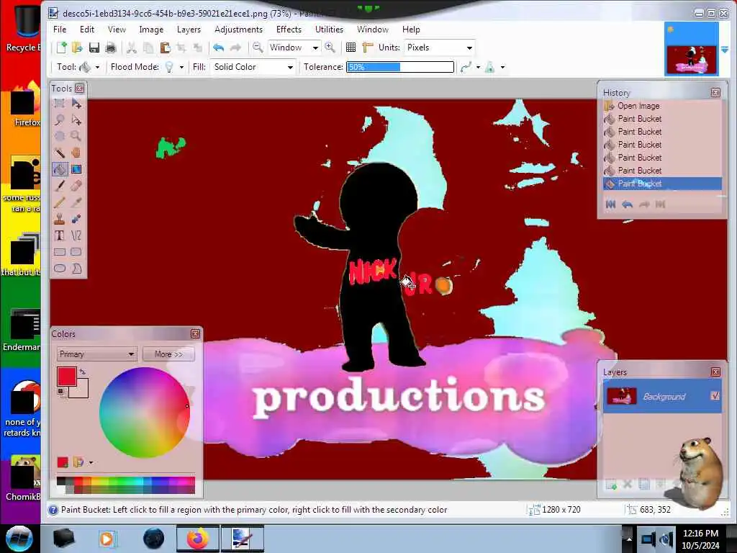Click the red primary color swatch

67,377
